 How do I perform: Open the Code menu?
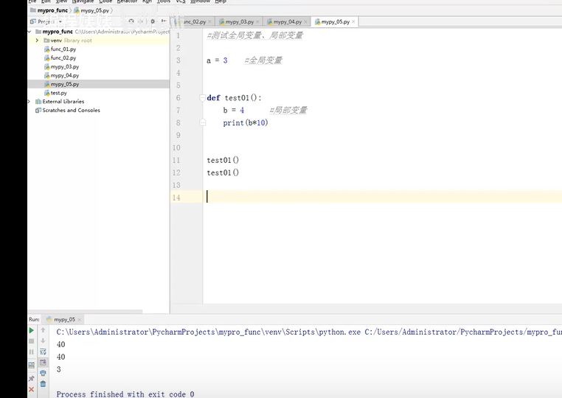point(105,1)
